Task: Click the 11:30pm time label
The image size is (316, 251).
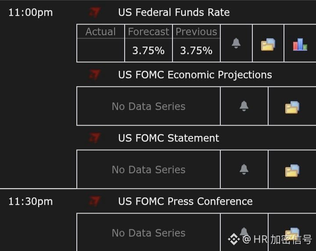Action: (30, 202)
